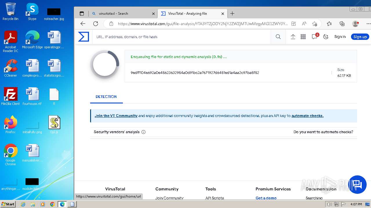Open the Recycle Bin desktop icon
Screen dimensions: 371x208
(10, 12)
